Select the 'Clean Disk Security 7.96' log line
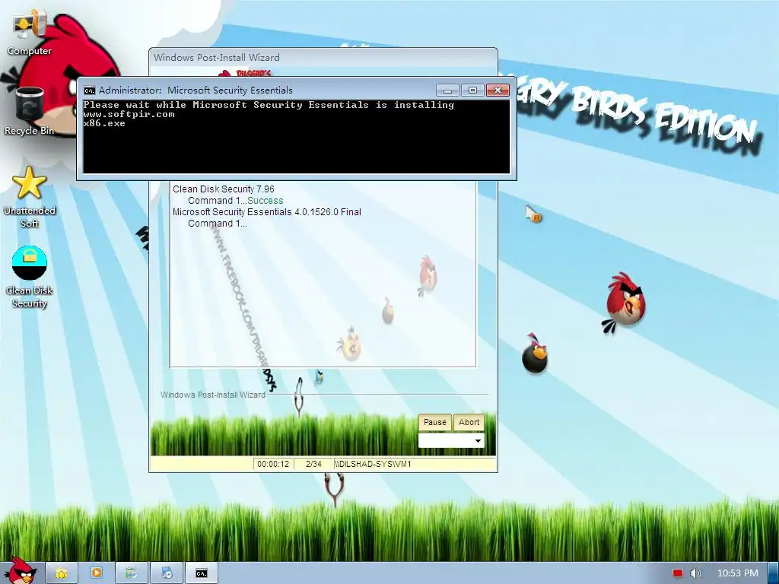The image size is (779, 584). [x=224, y=189]
